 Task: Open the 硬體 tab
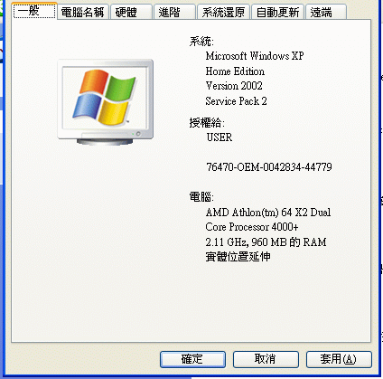pos(131,13)
